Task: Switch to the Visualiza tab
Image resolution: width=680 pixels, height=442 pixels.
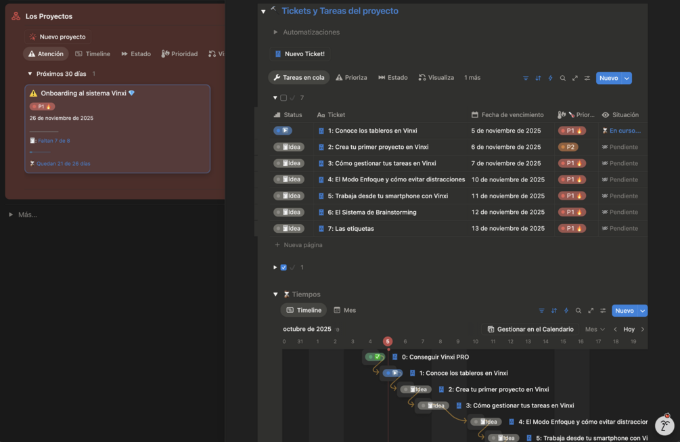Action: (436, 78)
